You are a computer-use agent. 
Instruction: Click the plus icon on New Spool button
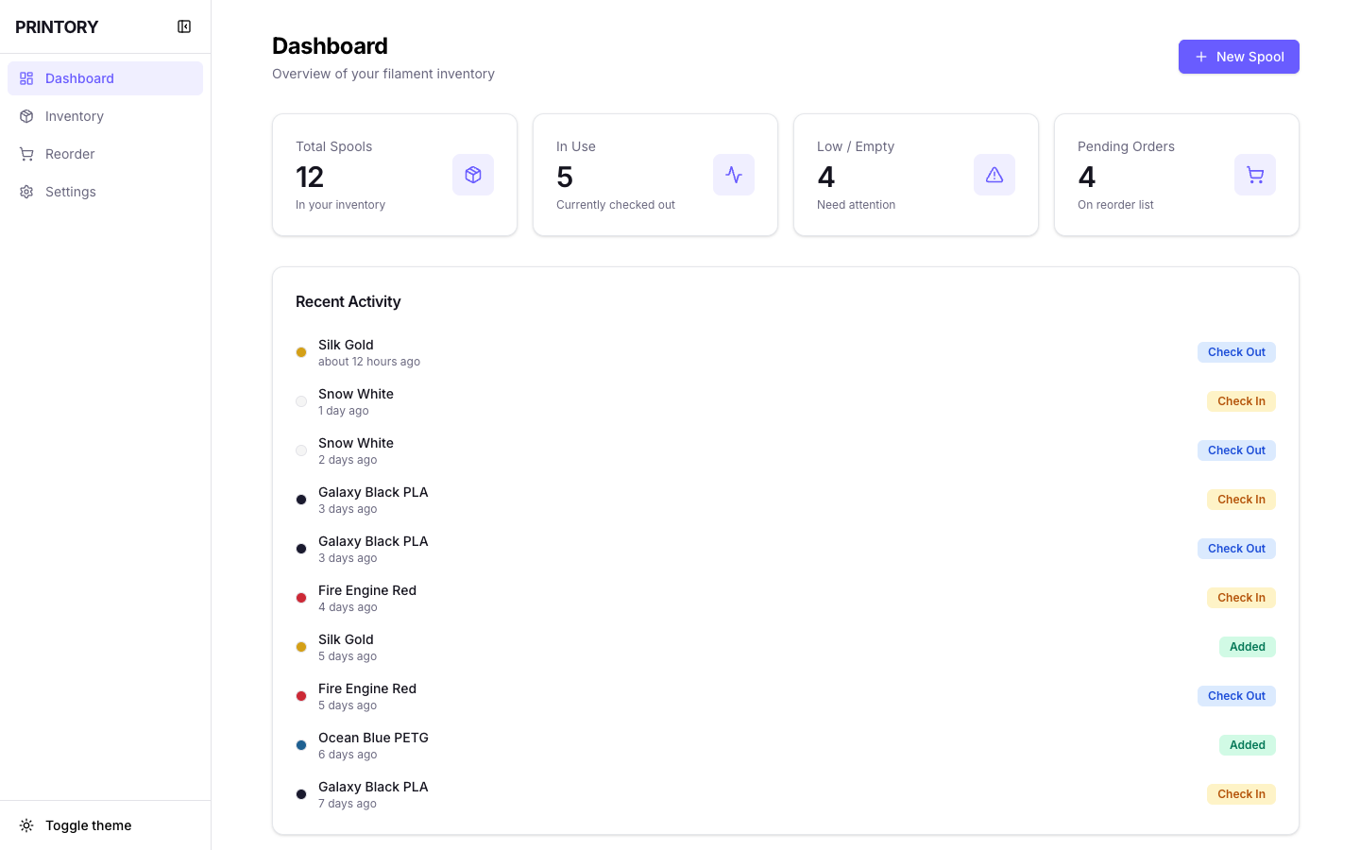click(x=1201, y=57)
